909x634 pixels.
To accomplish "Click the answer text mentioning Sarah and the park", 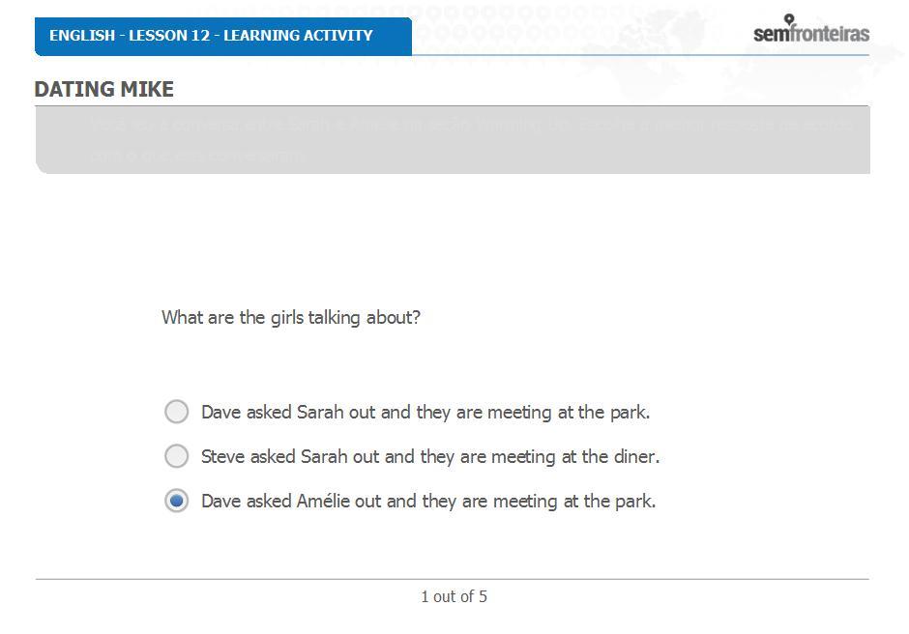I will pyautogui.click(x=425, y=412).
